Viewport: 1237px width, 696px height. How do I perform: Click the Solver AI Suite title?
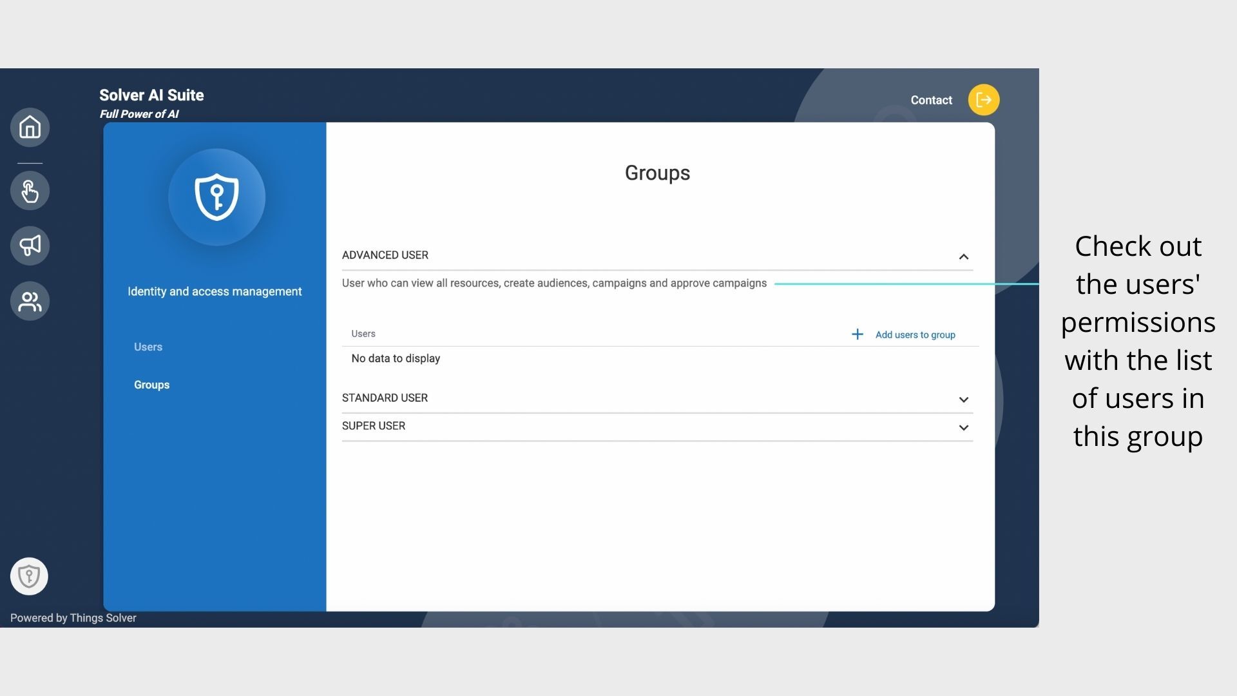[x=151, y=95]
